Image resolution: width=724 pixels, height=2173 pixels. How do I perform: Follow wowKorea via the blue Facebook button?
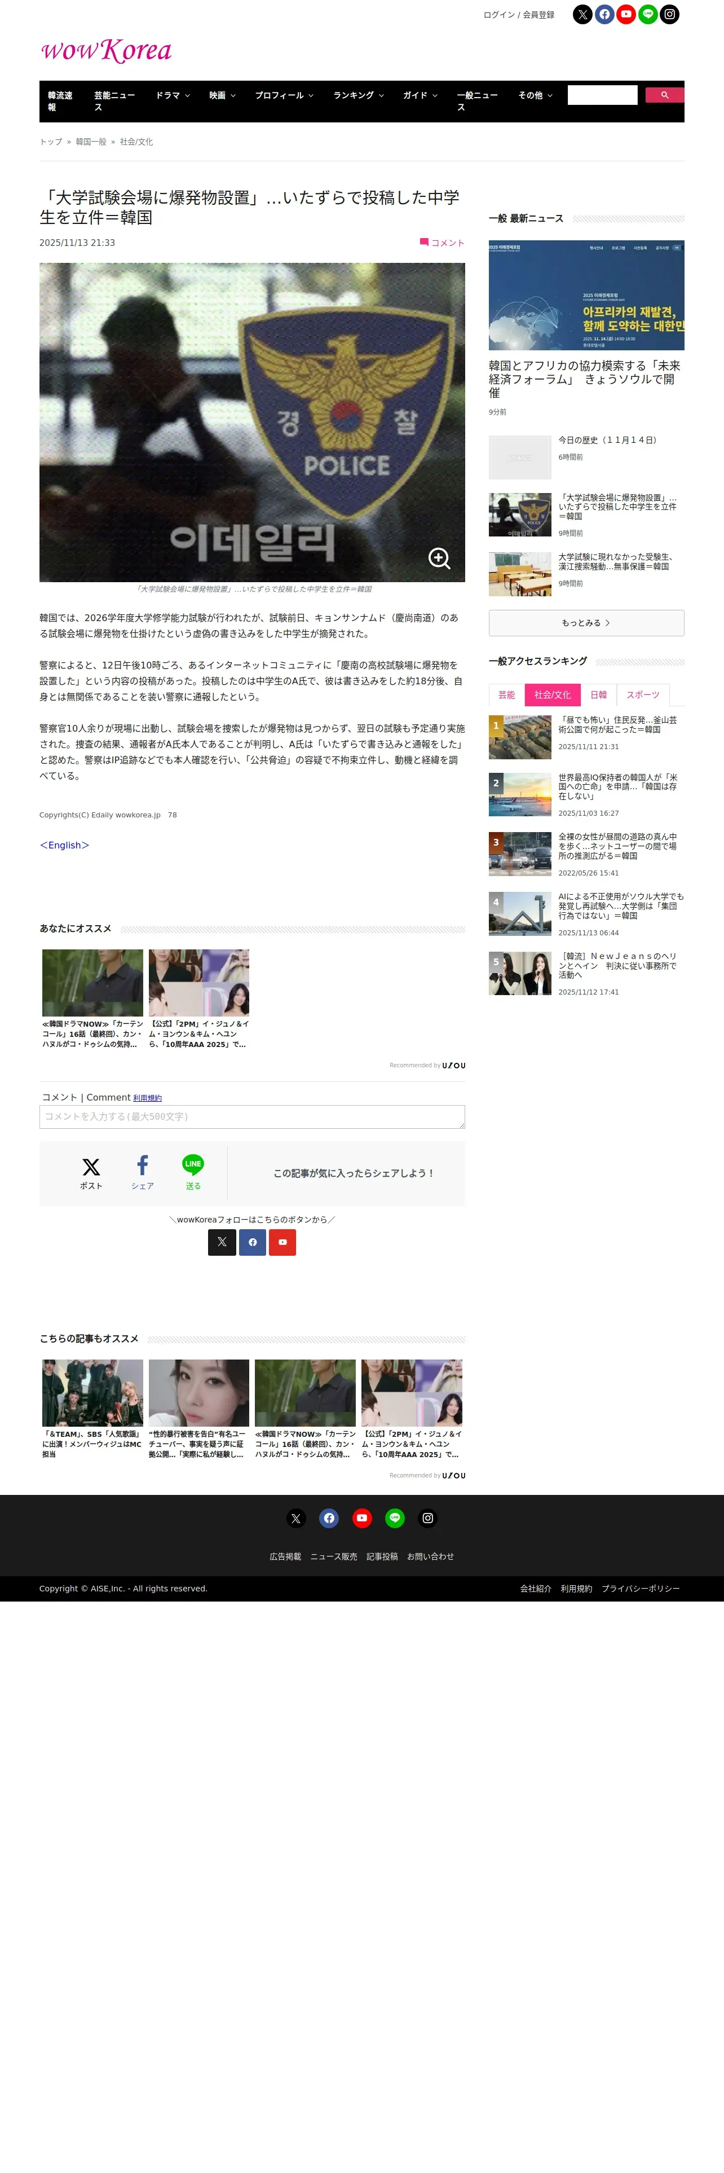pyautogui.click(x=252, y=1243)
